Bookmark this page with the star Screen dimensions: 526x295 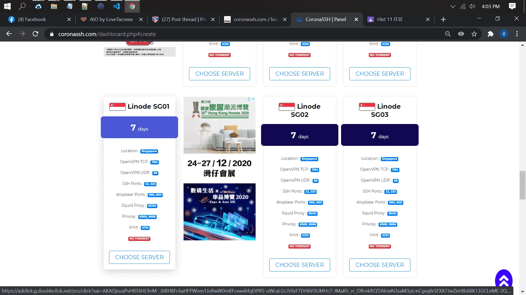pos(474,34)
